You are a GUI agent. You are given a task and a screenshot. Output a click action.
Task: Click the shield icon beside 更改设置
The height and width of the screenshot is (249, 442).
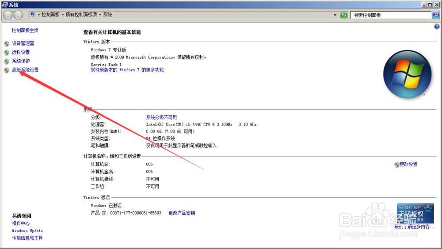pyautogui.click(x=396, y=165)
